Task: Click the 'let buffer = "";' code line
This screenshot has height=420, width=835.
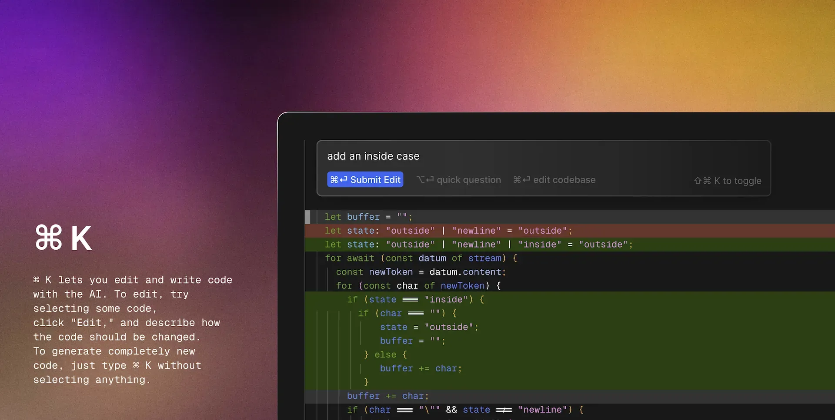Action: [x=368, y=217]
